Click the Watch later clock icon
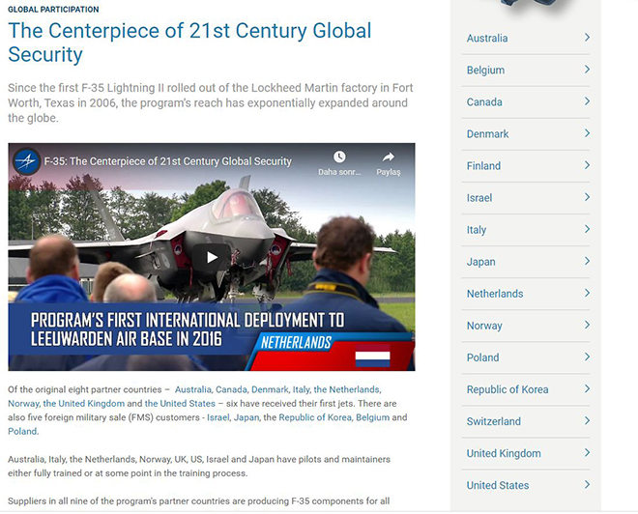The height and width of the screenshot is (514, 638). click(x=339, y=157)
